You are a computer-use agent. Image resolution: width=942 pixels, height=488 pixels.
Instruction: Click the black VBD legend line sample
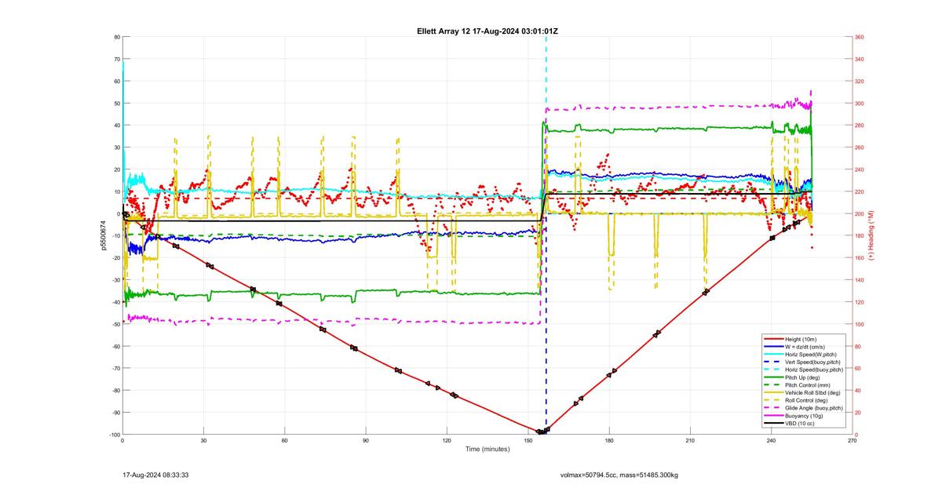click(x=772, y=423)
